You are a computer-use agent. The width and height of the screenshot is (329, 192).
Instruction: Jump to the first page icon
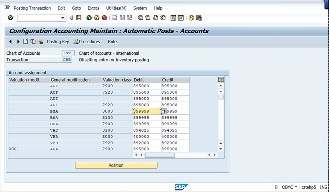pos(140,18)
